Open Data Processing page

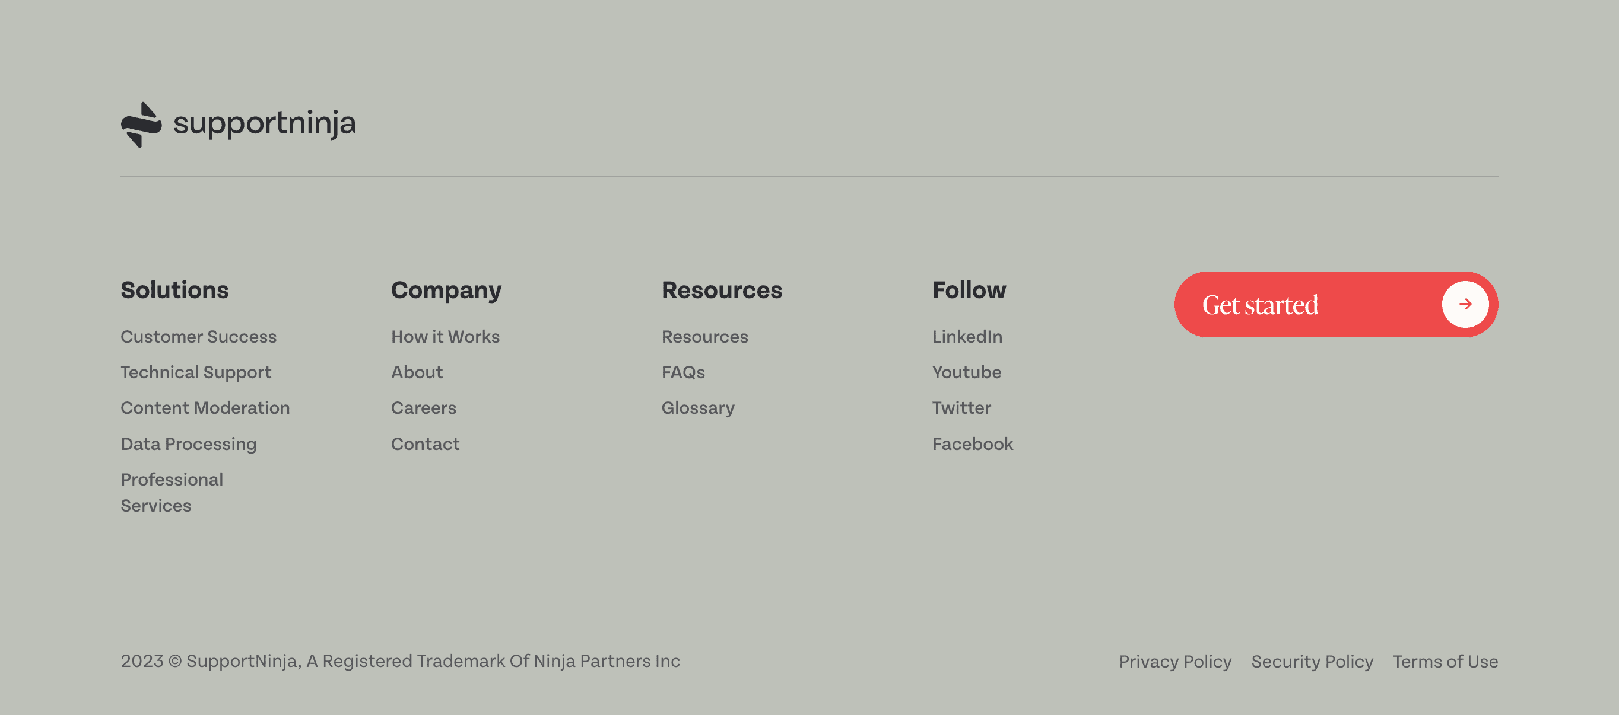189,445
